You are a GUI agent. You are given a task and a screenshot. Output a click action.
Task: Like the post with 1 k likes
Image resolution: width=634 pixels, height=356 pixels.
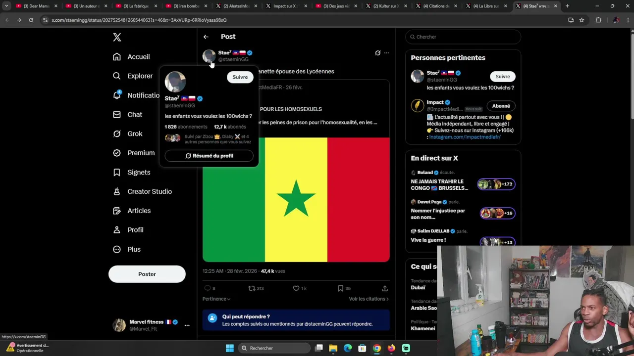click(x=296, y=288)
